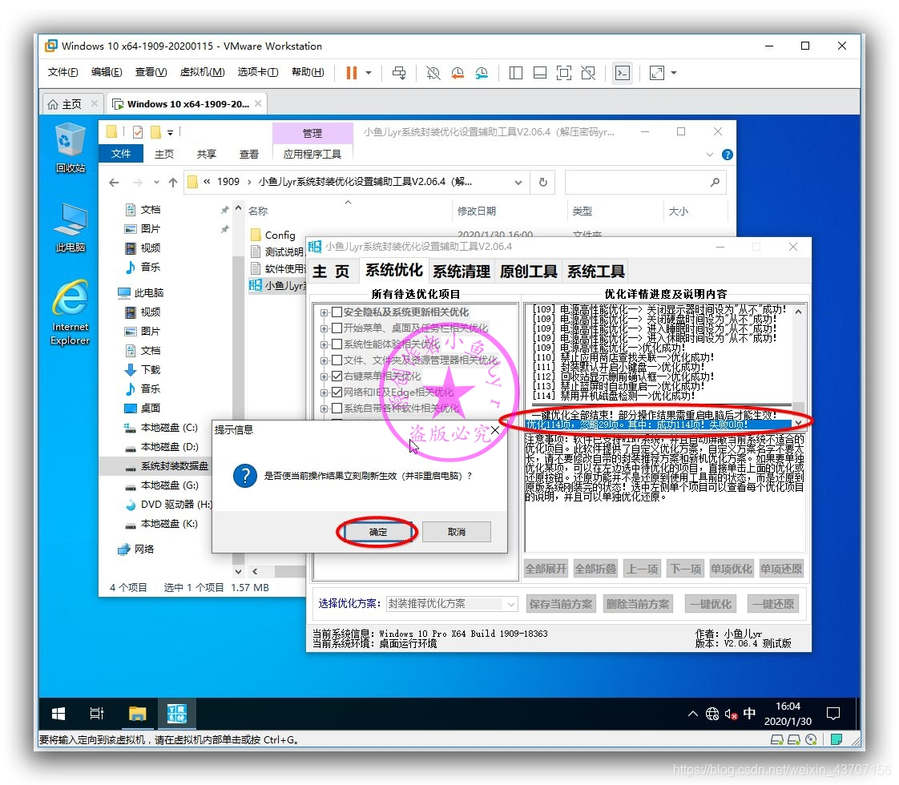Open the 文件(F) menu in VMware

point(63,72)
